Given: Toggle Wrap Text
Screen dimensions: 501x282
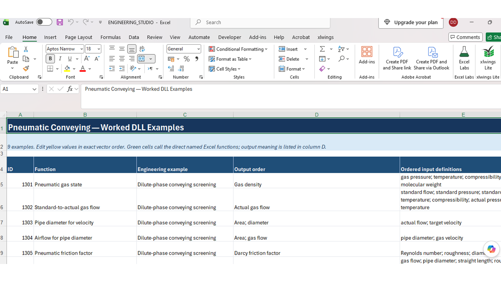Looking at the screenshot, I should pos(142,49).
